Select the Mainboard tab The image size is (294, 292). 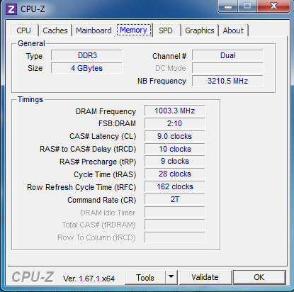(x=94, y=30)
